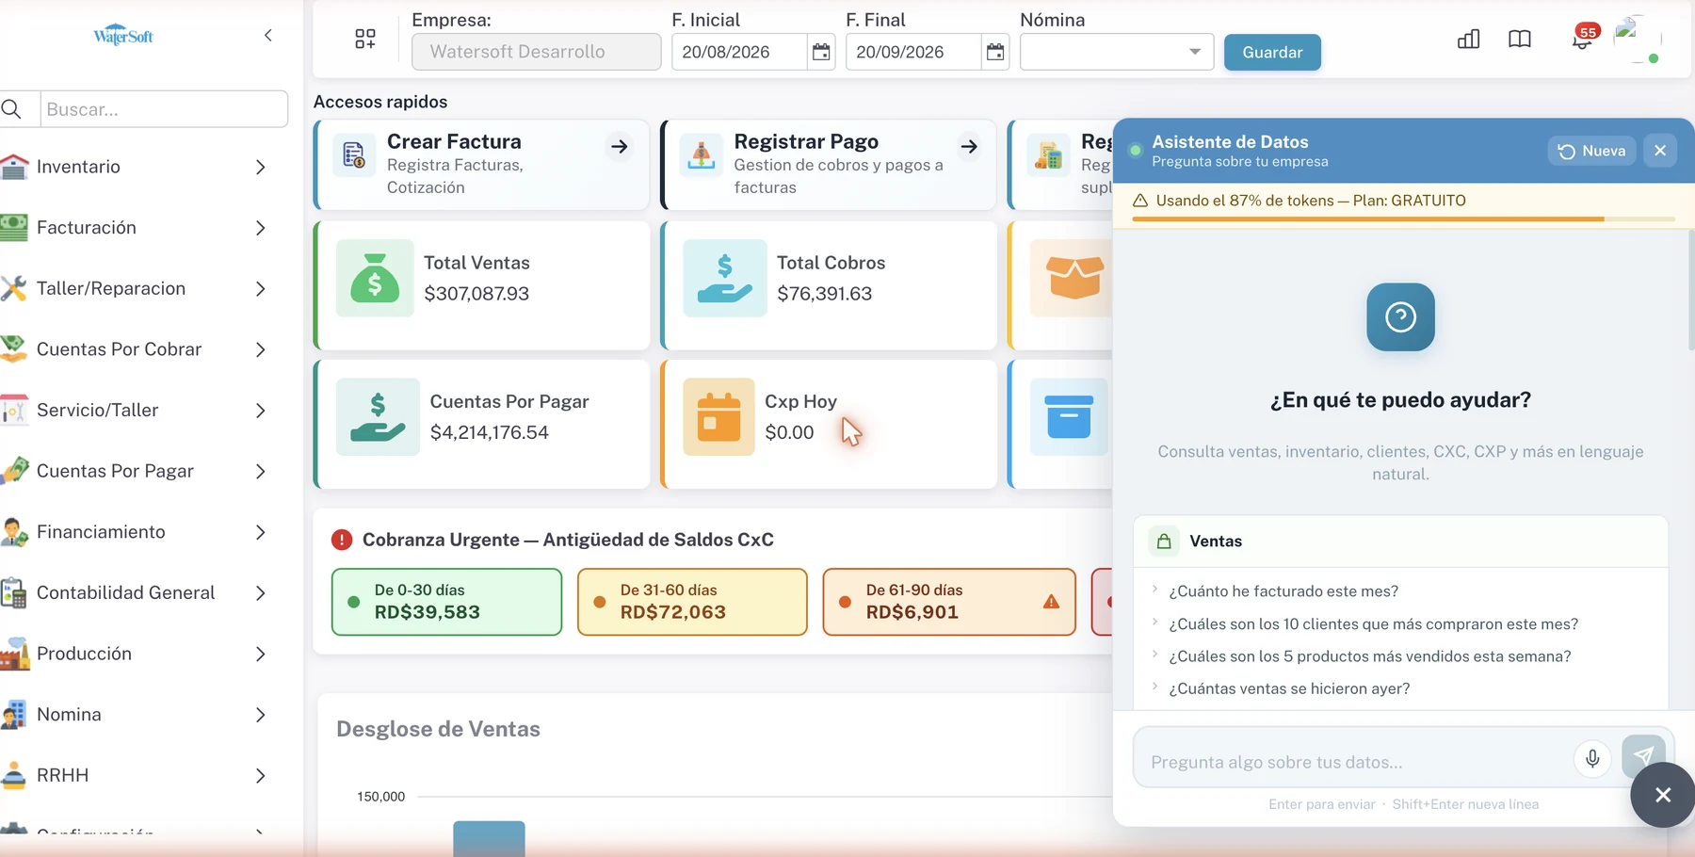Open the book manual icon
Image resolution: width=1695 pixels, height=857 pixels.
[1520, 39]
